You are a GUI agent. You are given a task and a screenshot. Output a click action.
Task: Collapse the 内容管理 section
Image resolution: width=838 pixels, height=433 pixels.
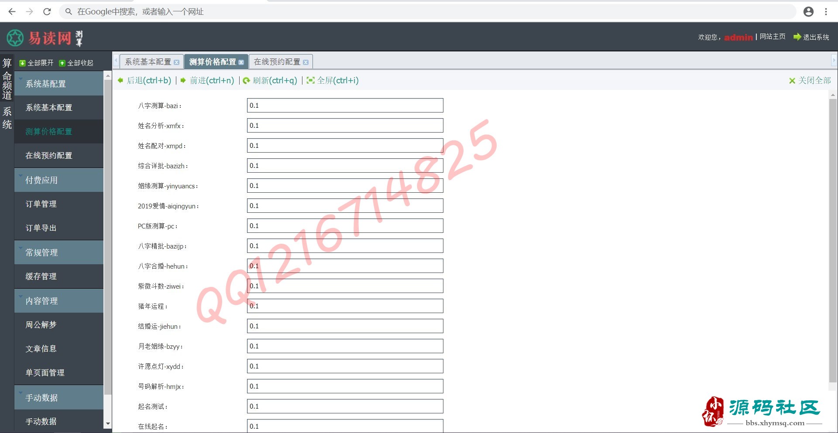[x=58, y=301]
